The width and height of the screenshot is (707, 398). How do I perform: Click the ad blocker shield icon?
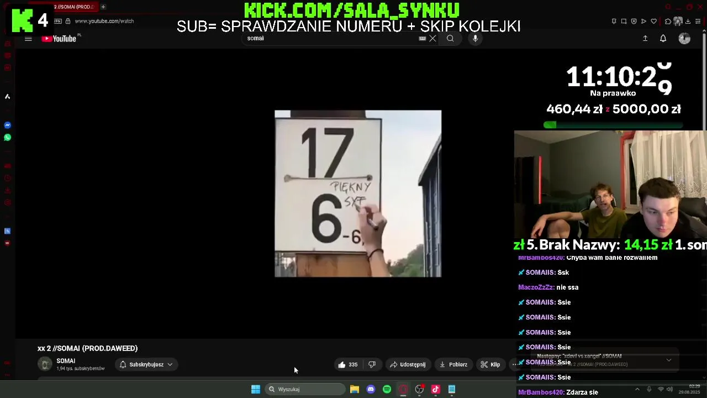pyautogui.click(x=634, y=21)
